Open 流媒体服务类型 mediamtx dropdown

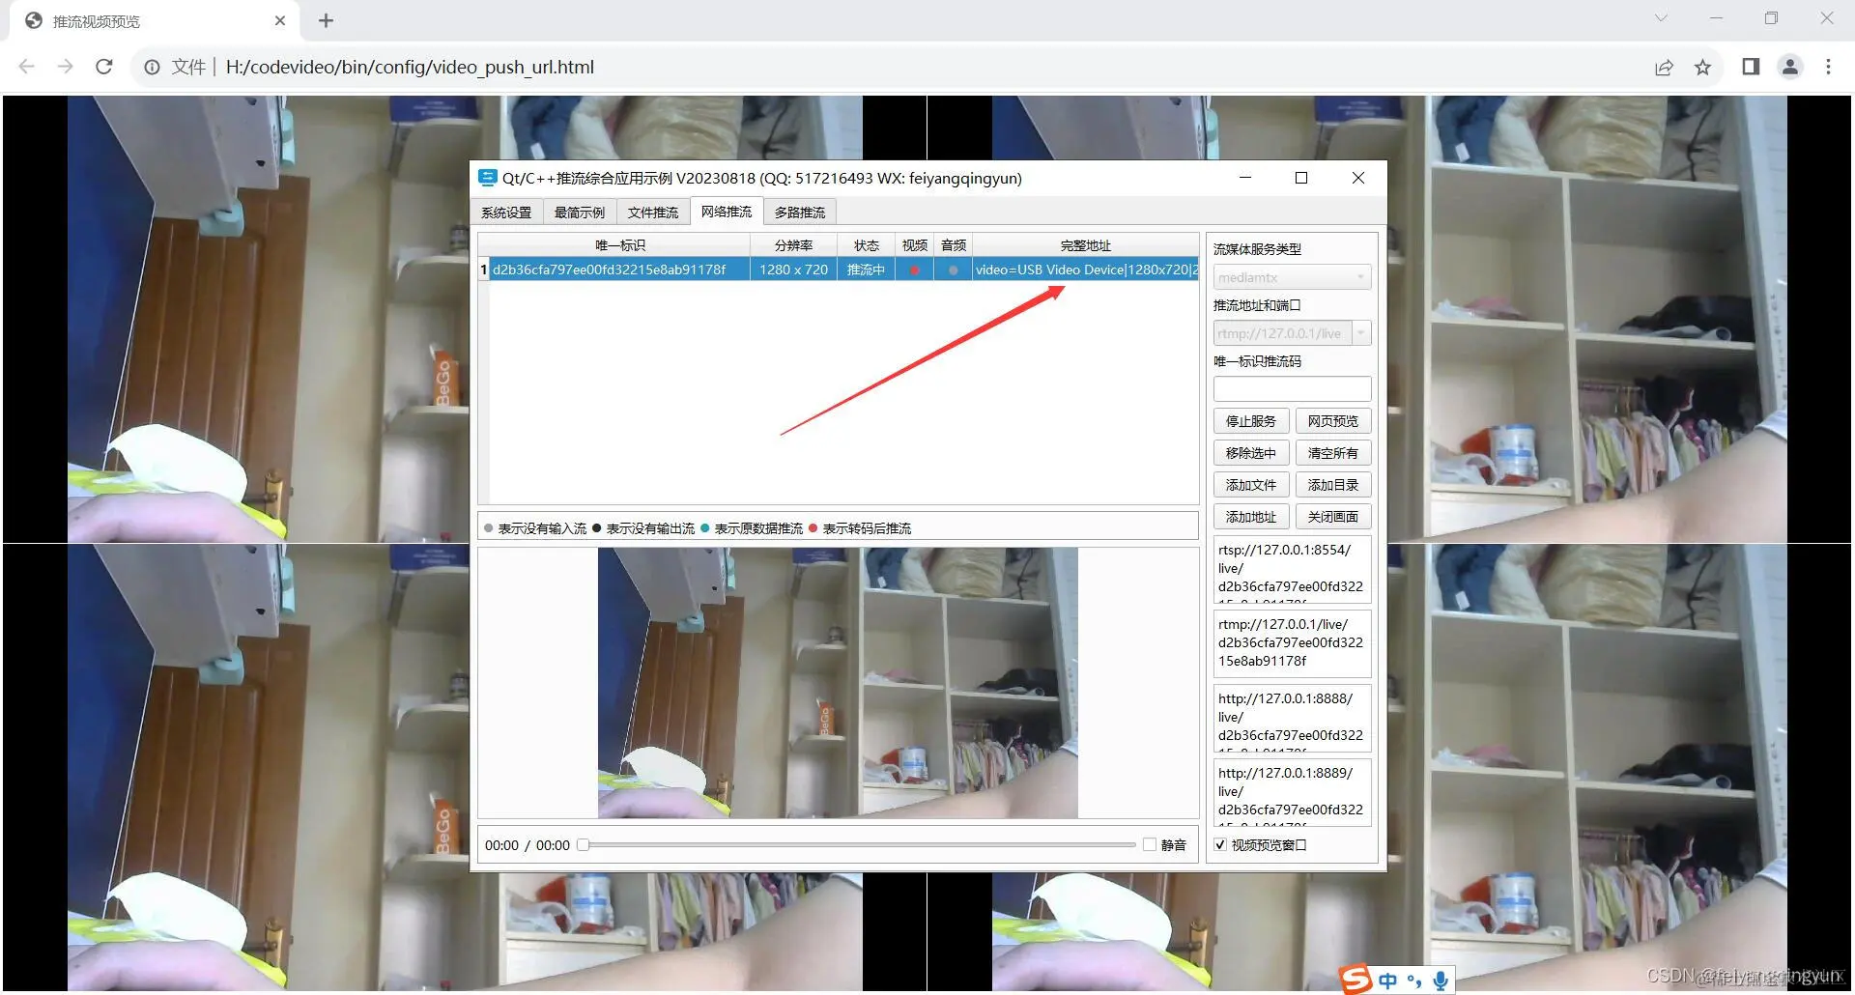tap(1292, 277)
